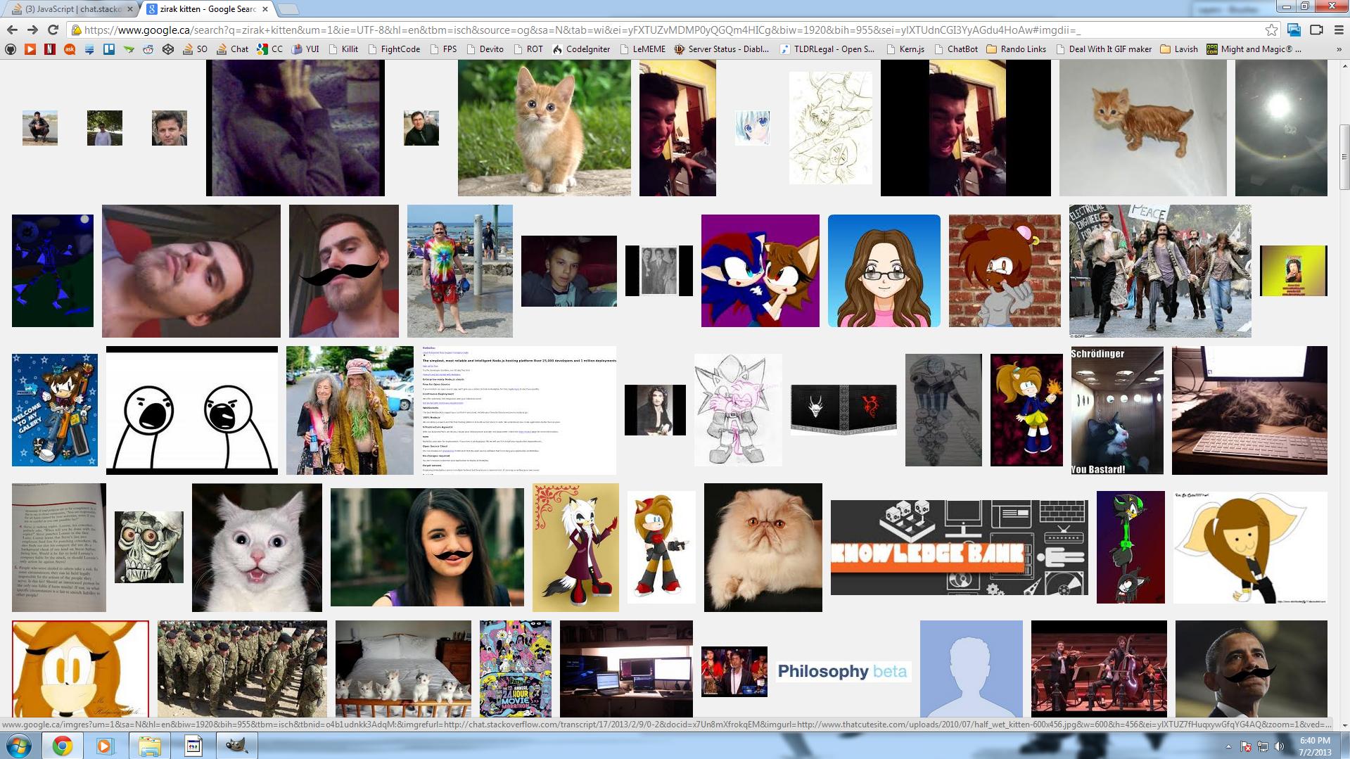Click the site security padlock icon in address bar
This screenshot has height=759, width=1350.
75,30
